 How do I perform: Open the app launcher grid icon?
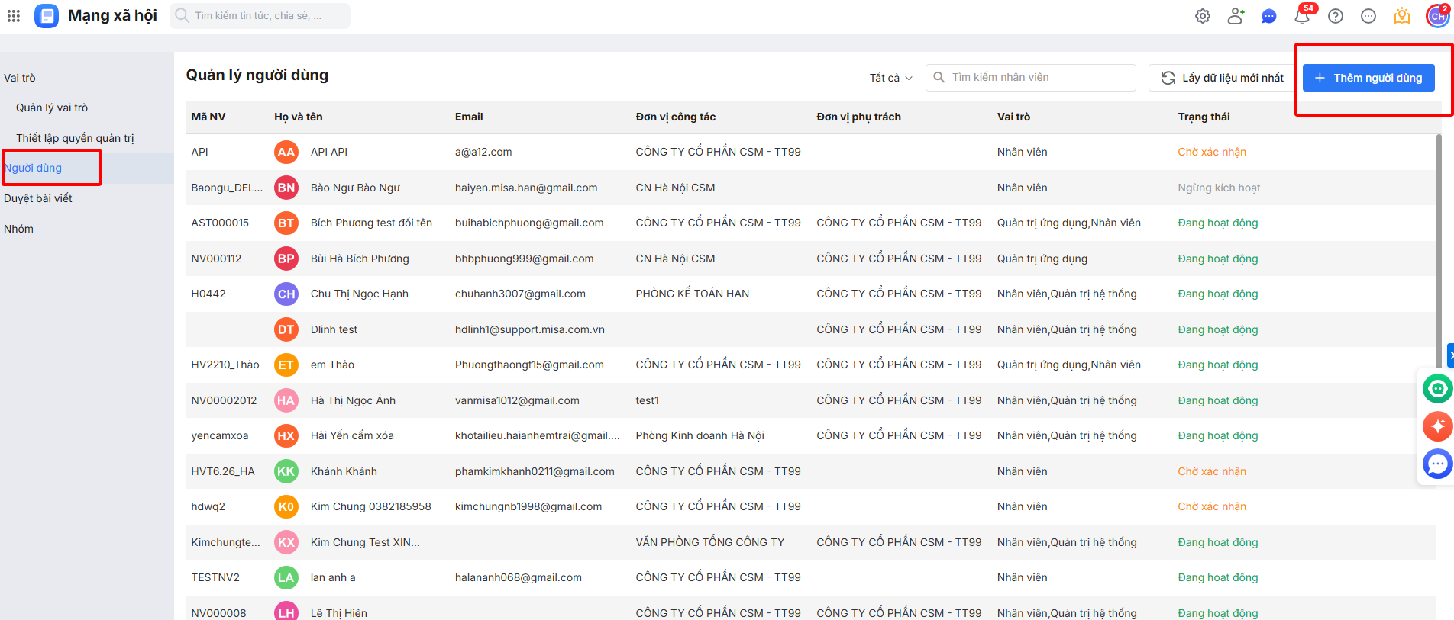coord(14,16)
